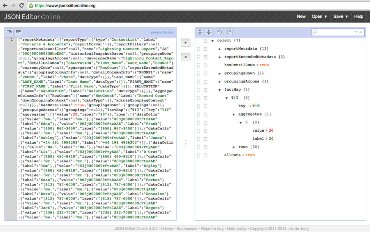
Task: Collapse the aggregates array node
Action: [x=234, y=114]
